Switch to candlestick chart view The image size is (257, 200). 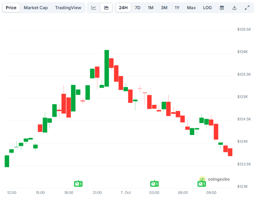[x=106, y=8]
